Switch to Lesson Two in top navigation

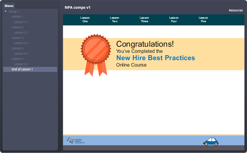tap(115, 20)
